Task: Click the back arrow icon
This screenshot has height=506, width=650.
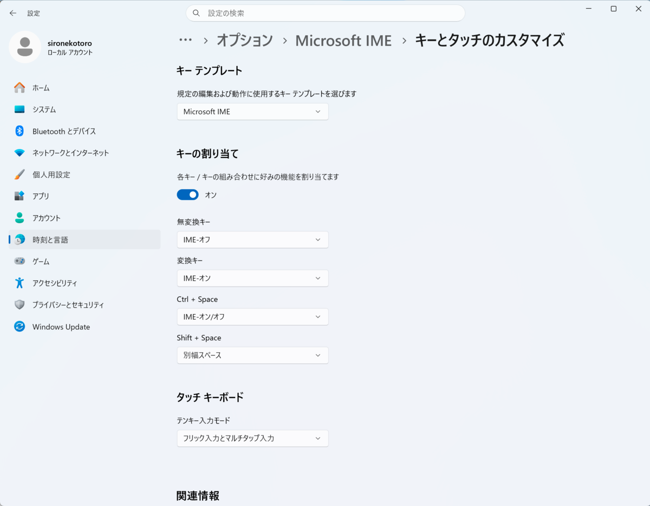Action: [x=13, y=13]
